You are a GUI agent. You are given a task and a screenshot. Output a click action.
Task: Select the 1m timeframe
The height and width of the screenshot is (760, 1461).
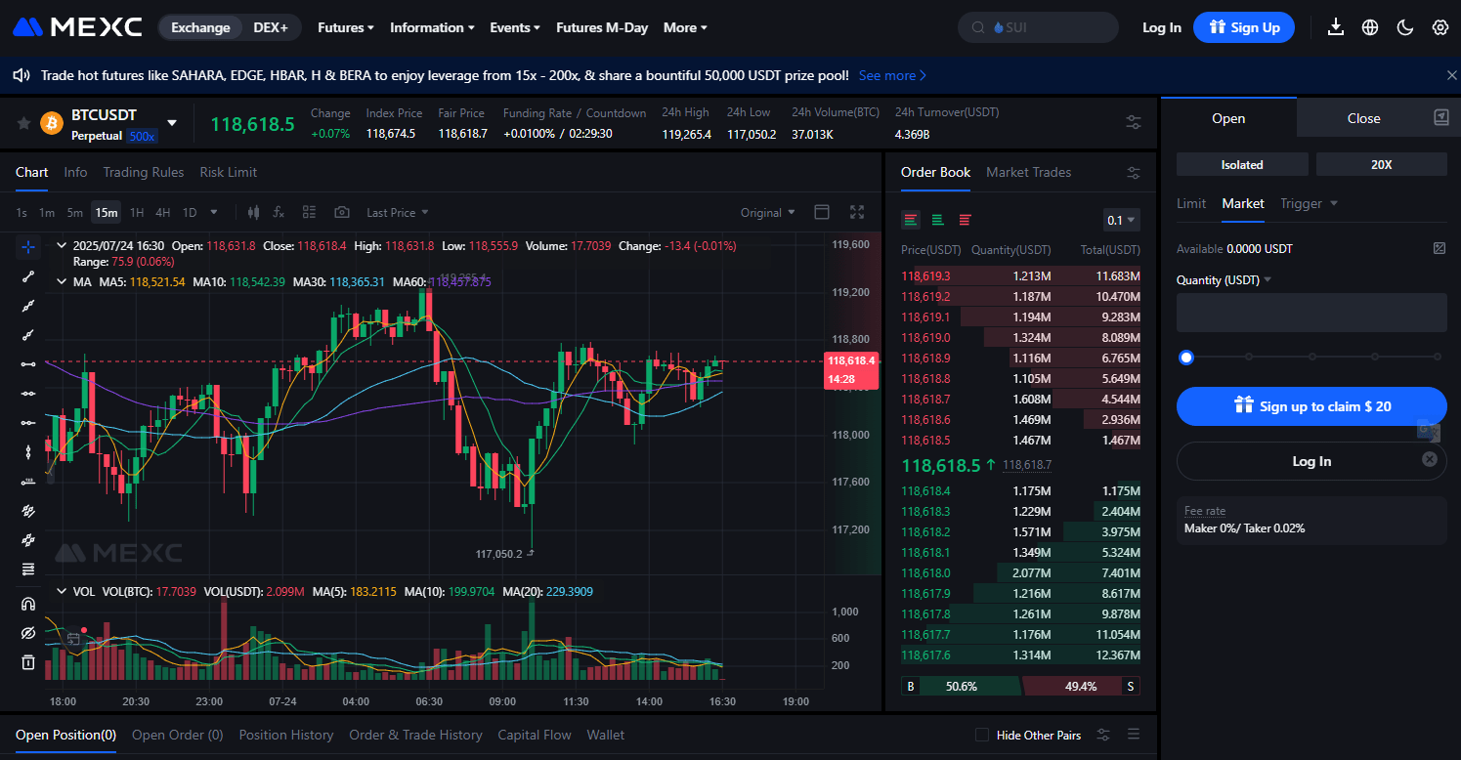pos(46,212)
